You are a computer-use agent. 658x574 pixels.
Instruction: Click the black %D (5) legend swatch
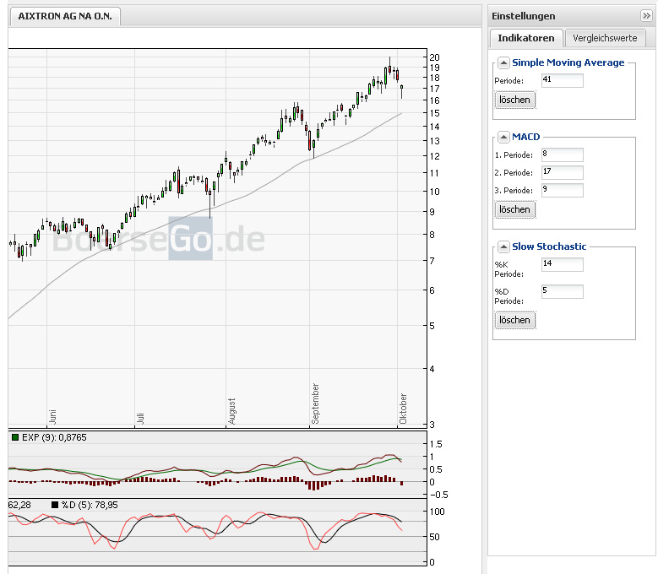tap(56, 505)
